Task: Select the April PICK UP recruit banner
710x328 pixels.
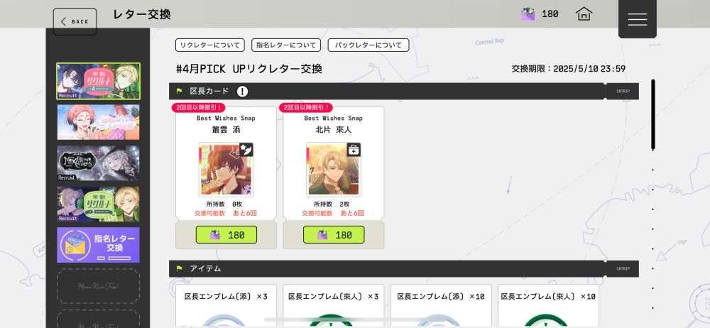Action: 98,81
